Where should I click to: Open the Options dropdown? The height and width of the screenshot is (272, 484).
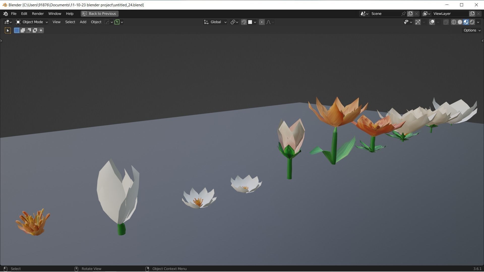[472, 30]
